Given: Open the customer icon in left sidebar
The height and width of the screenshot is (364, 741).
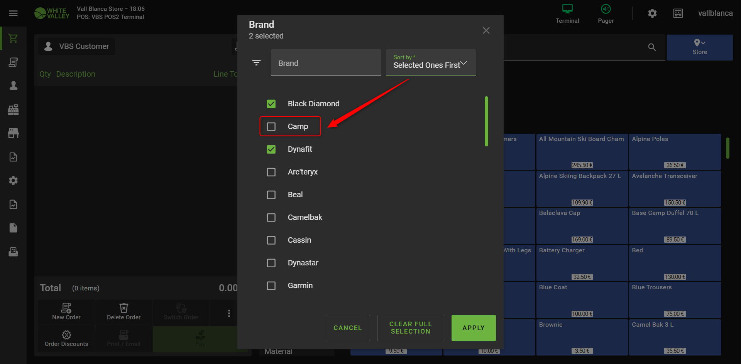Looking at the screenshot, I should (14, 86).
